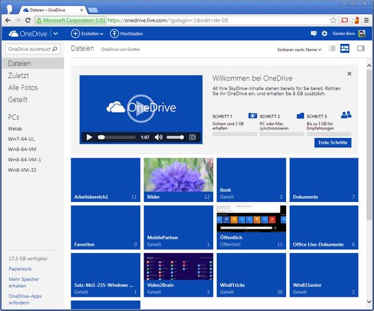Viewport: 374px width, 311px height.
Task: Play the OneDrive intro video center button
Action: 141,108
